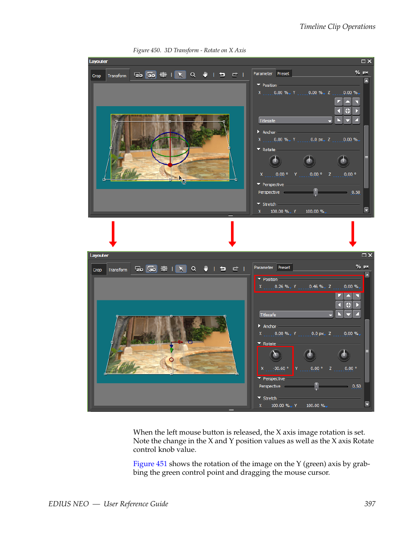Align bottom arrow button in upper Layouter
This screenshot has width=412, height=533.
(x=348, y=120)
